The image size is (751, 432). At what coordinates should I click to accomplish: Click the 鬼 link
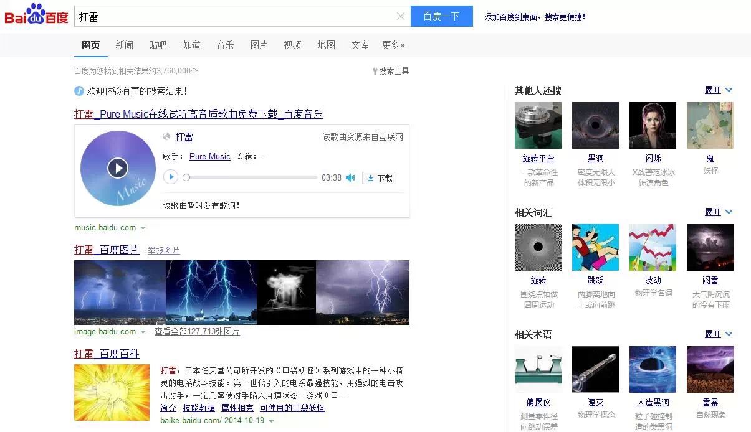click(710, 159)
